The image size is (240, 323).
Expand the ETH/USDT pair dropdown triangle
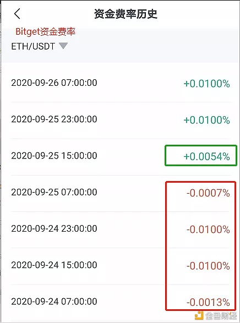coord(63,46)
